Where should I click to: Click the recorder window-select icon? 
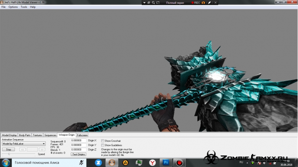(149, 3)
